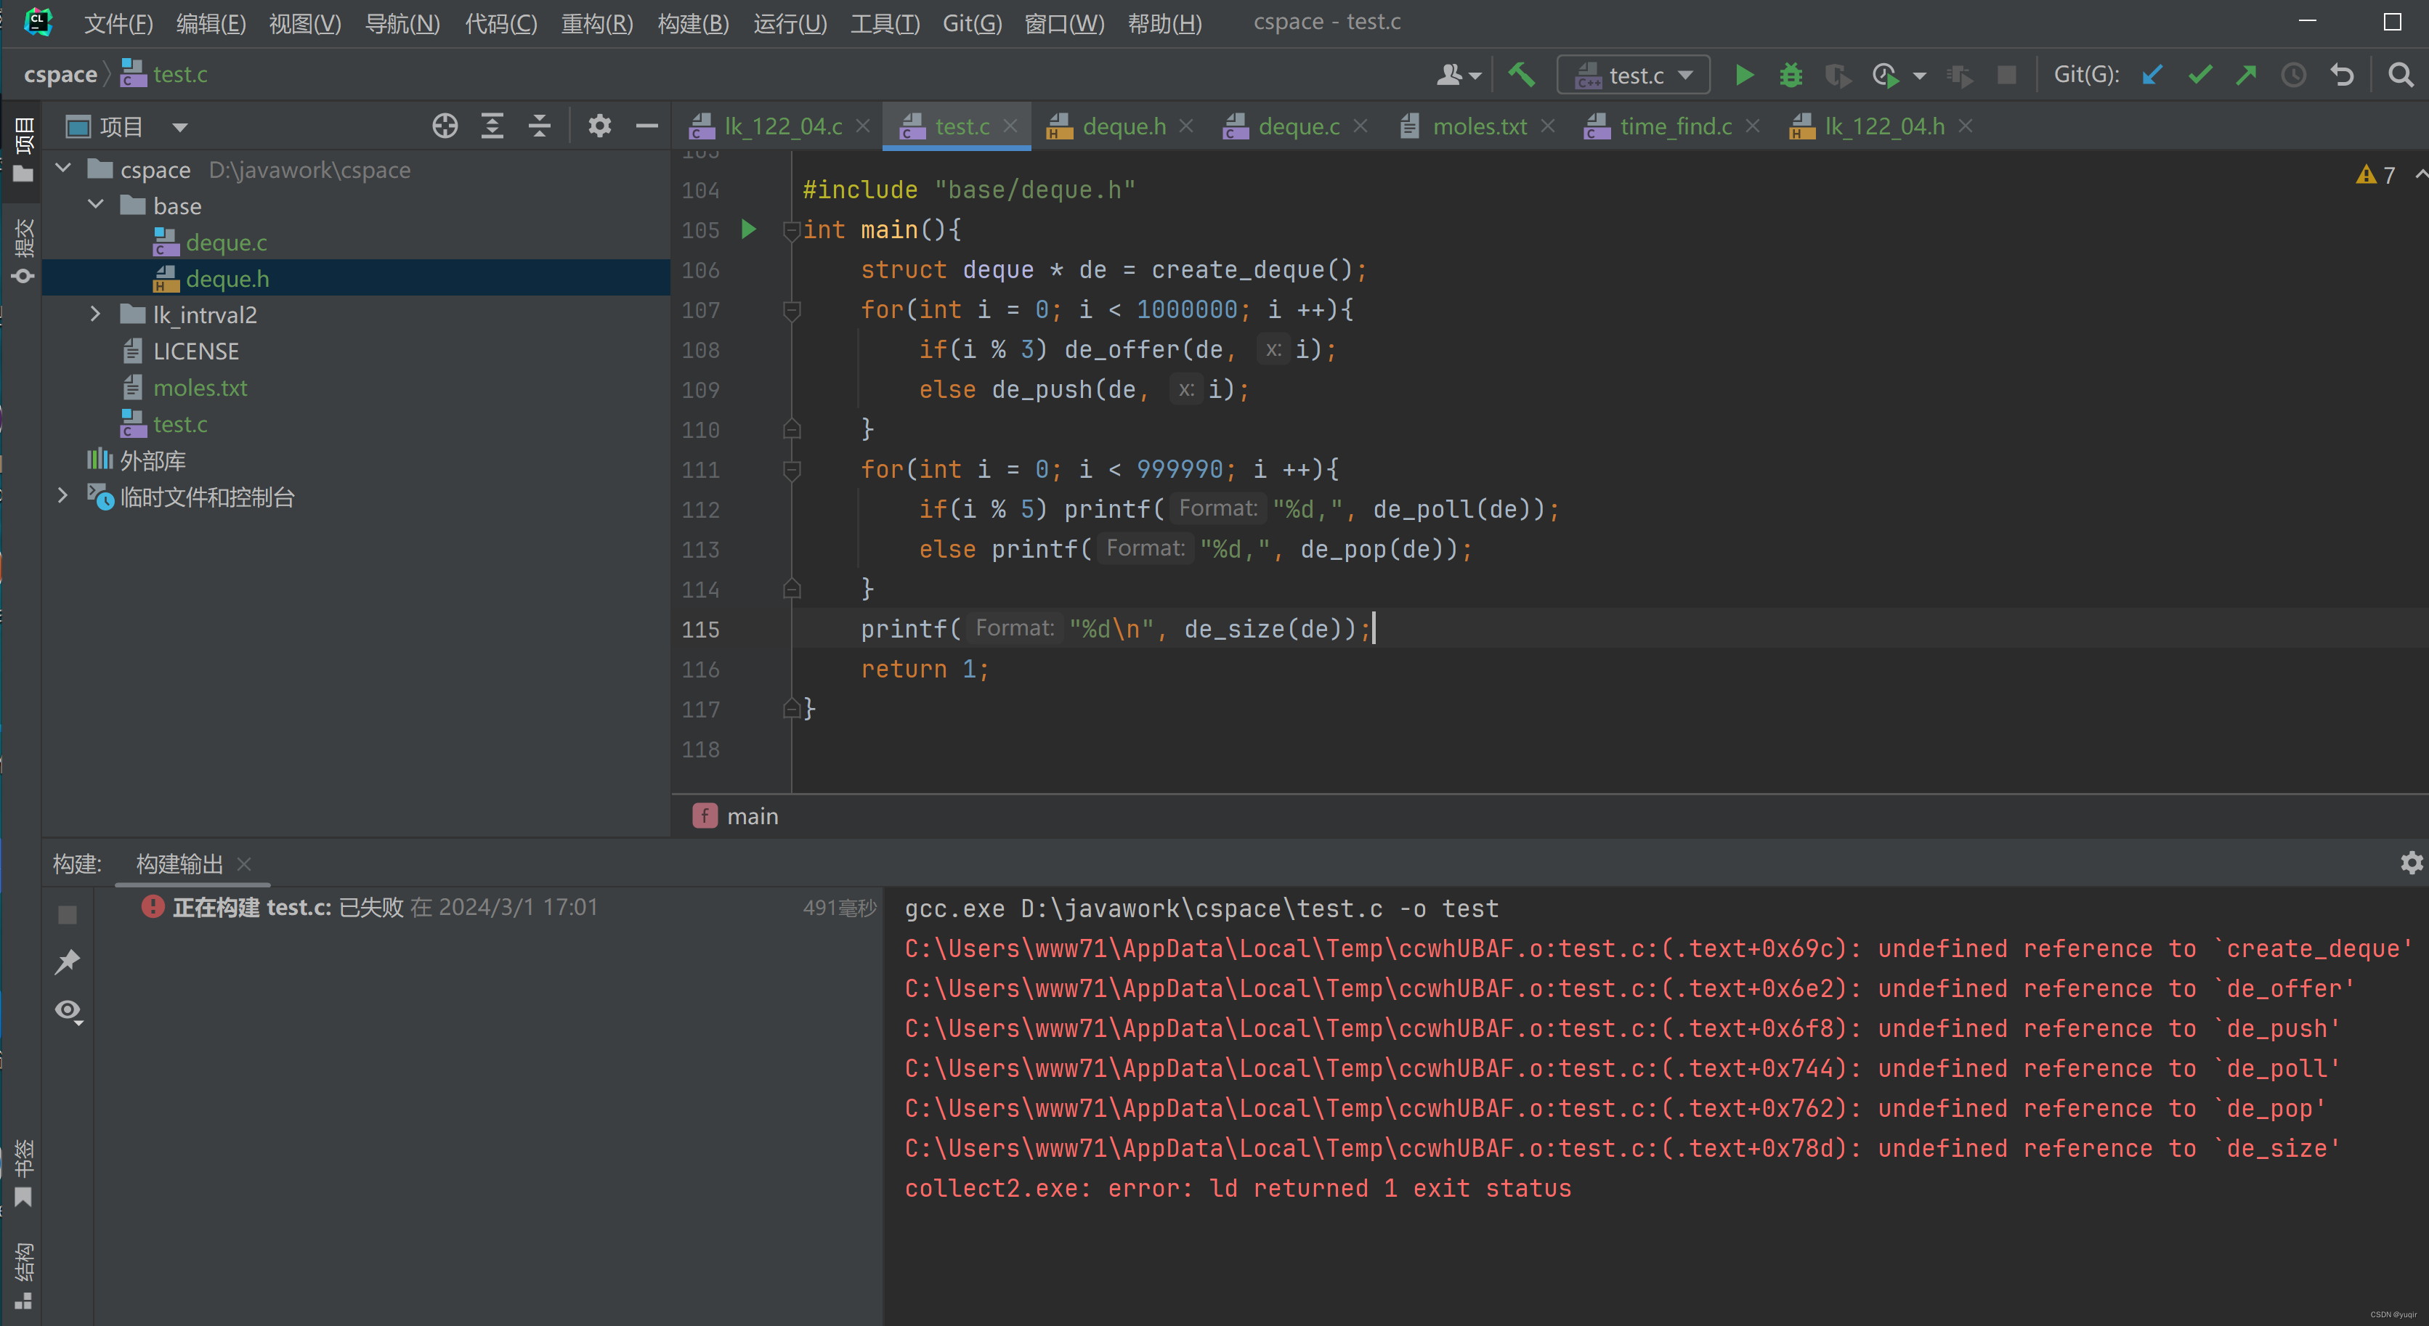Click the green Run button in toolbar
Image resolution: width=2429 pixels, height=1326 pixels.
[x=1743, y=76]
